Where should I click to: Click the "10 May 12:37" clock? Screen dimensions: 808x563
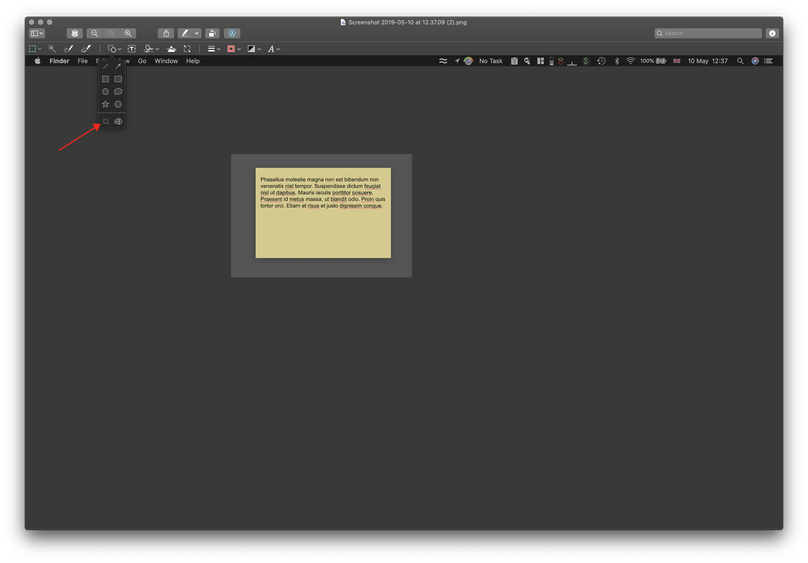tap(707, 61)
